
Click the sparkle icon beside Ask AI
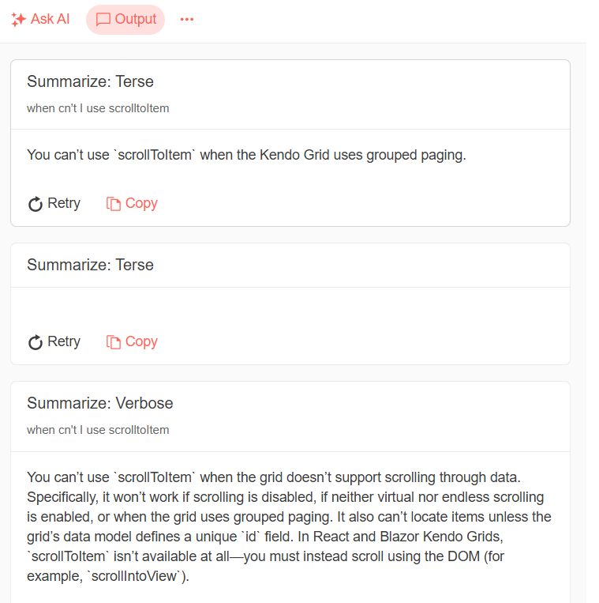(x=19, y=20)
